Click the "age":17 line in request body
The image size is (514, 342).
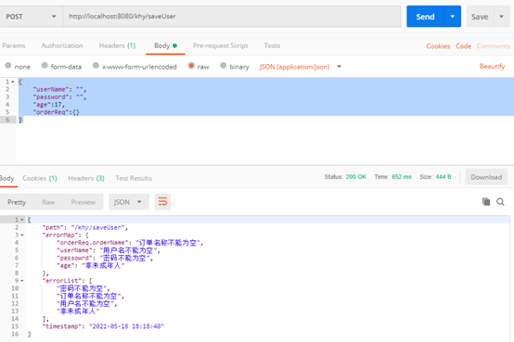pos(48,105)
